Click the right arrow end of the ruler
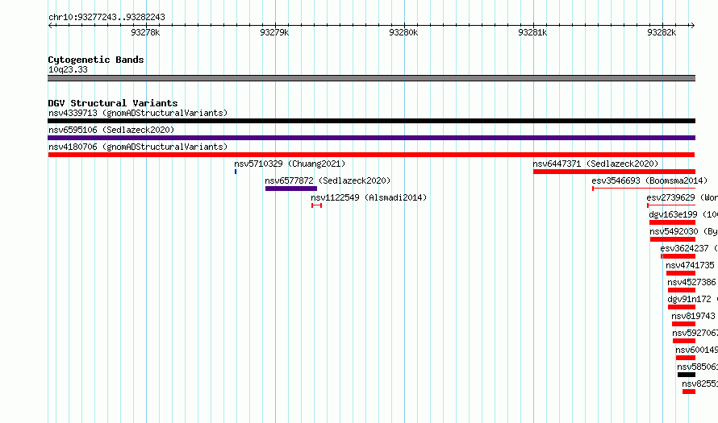 point(692,26)
